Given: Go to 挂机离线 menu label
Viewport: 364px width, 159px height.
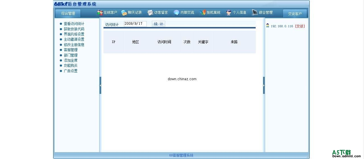Looking at the screenshot, I should pyautogui.click(x=214, y=13).
